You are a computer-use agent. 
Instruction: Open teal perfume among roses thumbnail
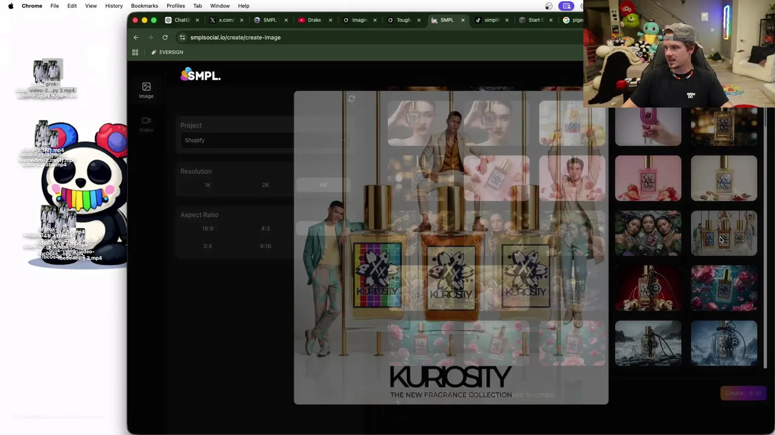[724, 288]
